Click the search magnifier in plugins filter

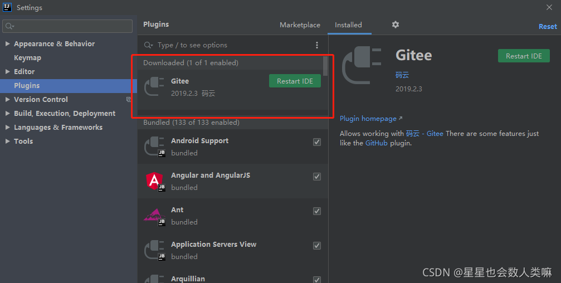coord(148,45)
